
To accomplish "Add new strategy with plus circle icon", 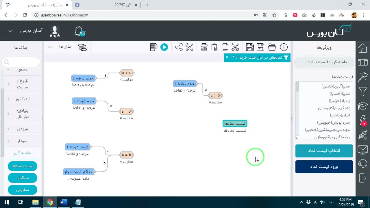I will point(284,47).
